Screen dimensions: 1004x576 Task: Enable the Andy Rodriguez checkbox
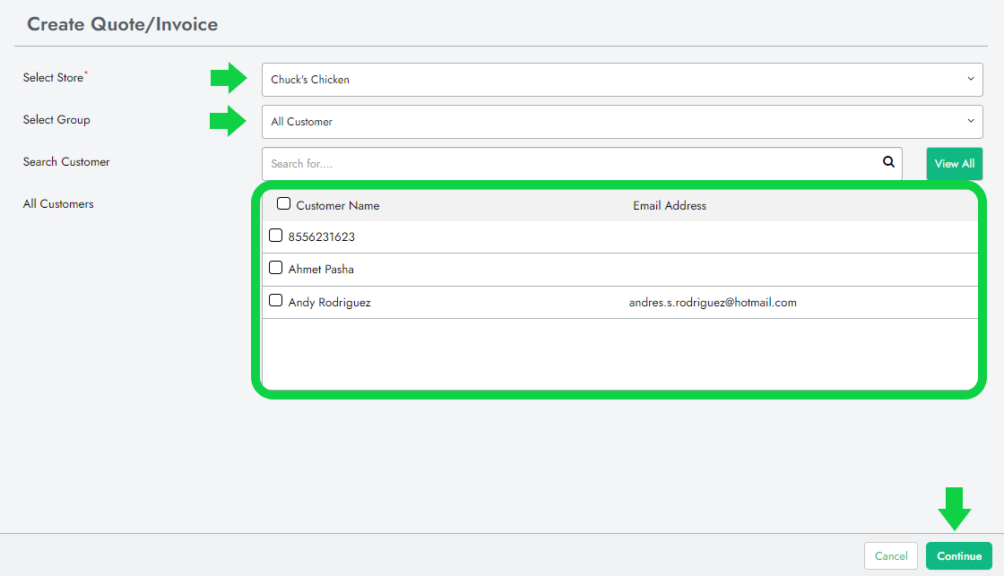[276, 301]
